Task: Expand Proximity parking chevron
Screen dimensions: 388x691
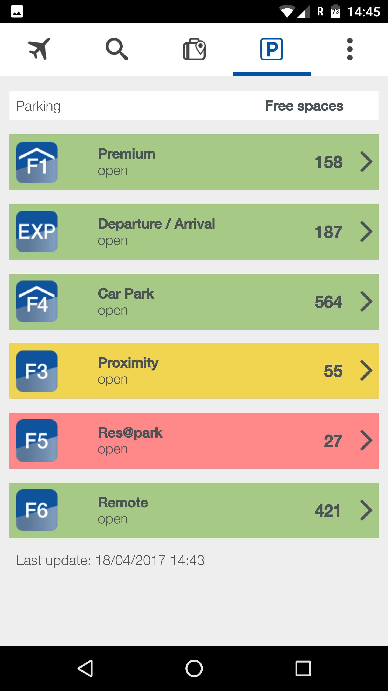Action: (366, 371)
